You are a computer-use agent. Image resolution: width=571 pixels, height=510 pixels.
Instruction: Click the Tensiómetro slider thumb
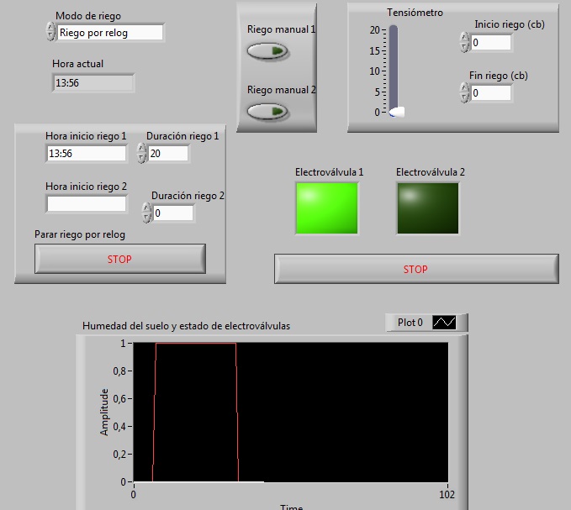(x=397, y=112)
